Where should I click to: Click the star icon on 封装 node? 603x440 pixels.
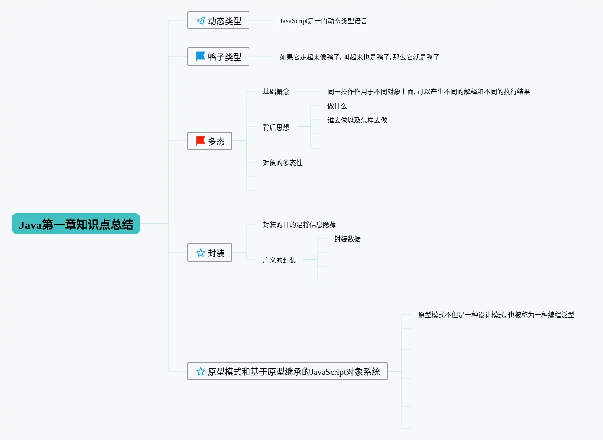coord(201,253)
